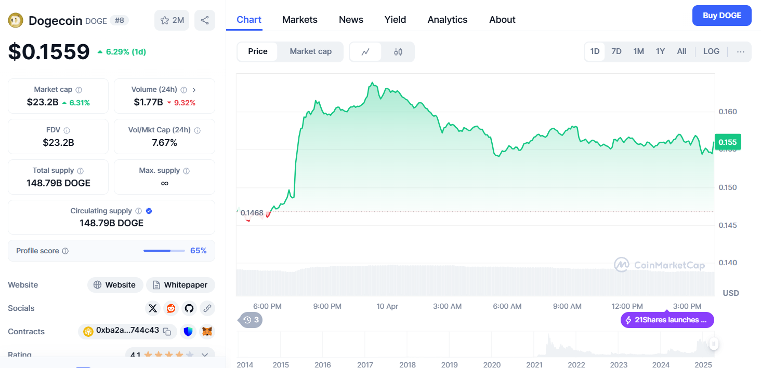This screenshot has height=368, width=761.
Task: Open the chain link socials icon
Action: point(207,308)
